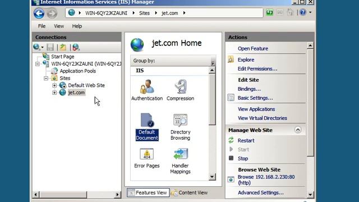Screen dimensions: 359x202
Task: Click the Basic Settings action link
Action: click(x=255, y=98)
